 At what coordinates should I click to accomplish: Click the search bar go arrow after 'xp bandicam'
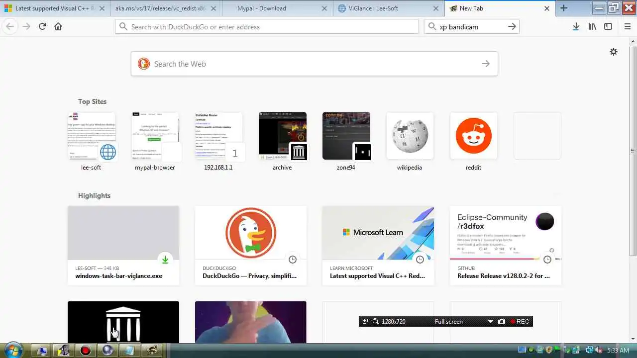click(x=512, y=26)
